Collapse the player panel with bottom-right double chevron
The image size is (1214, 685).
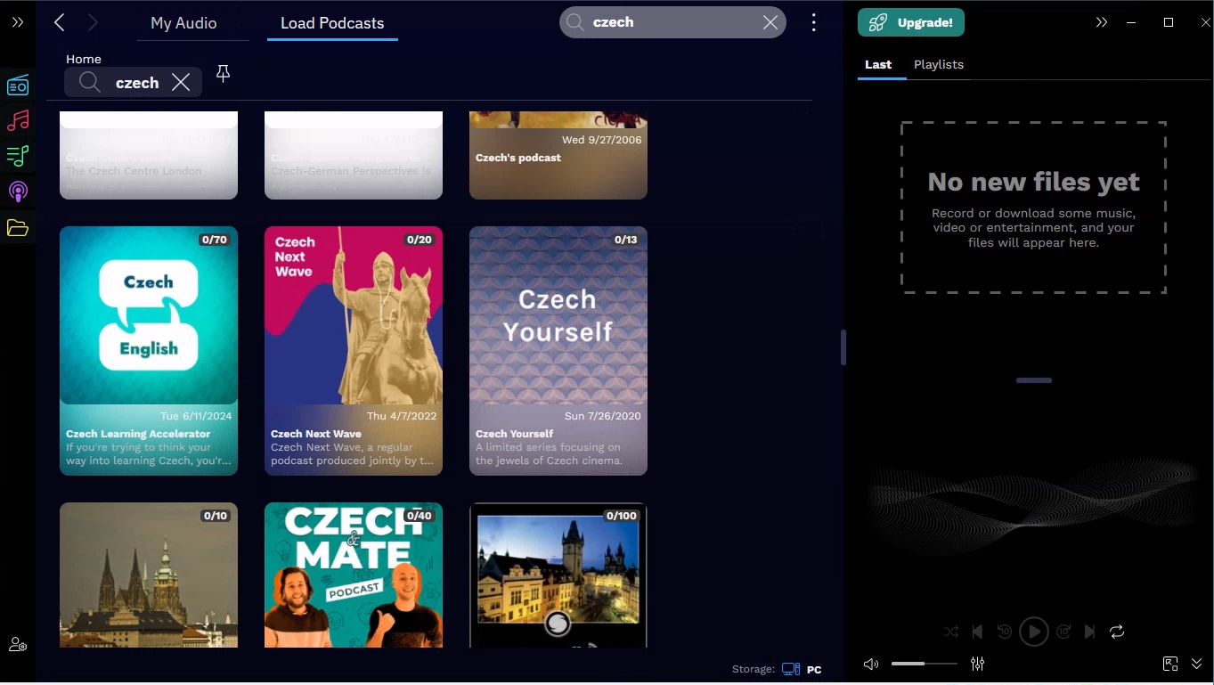coord(1197,664)
